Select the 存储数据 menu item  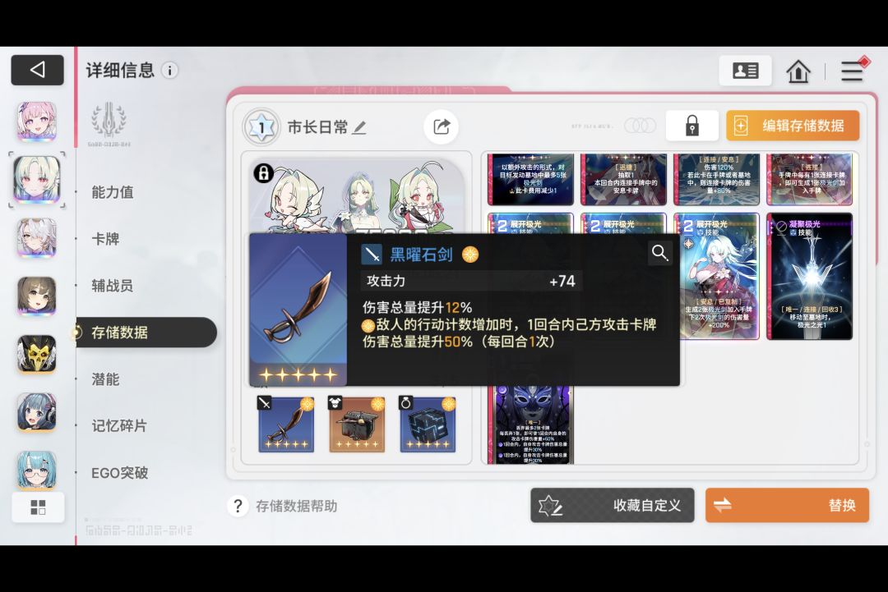pyautogui.click(x=146, y=333)
